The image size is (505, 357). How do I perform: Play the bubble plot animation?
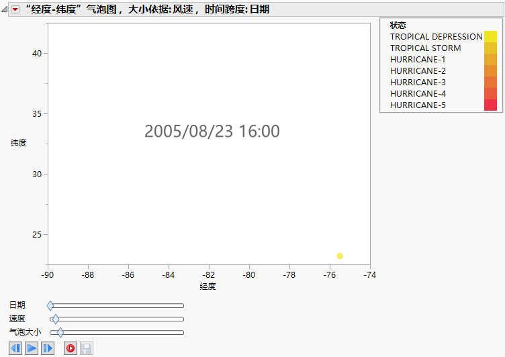[32, 348]
